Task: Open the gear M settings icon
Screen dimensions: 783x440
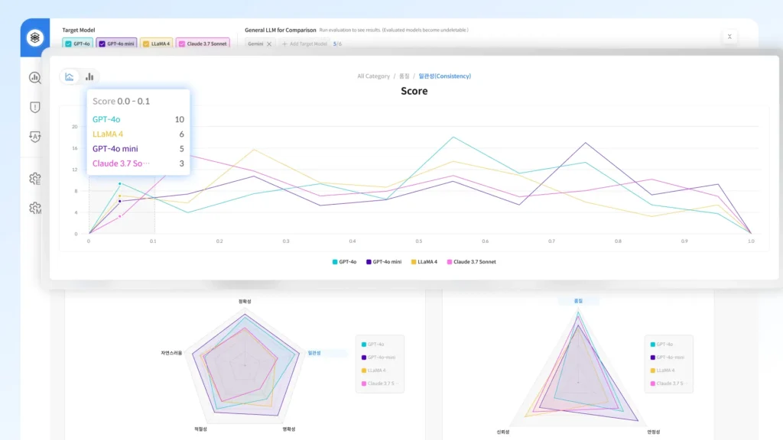Action: pyautogui.click(x=34, y=208)
